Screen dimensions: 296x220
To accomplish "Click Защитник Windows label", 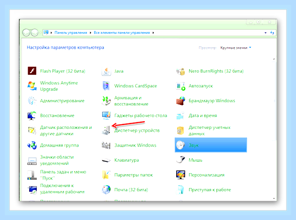I will tap(136, 145).
